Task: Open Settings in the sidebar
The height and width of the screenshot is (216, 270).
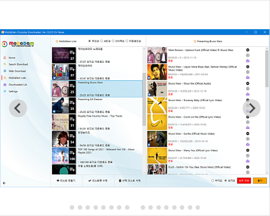Action: 11,91
